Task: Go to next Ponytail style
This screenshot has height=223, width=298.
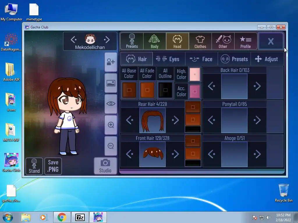Action: point(257,120)
